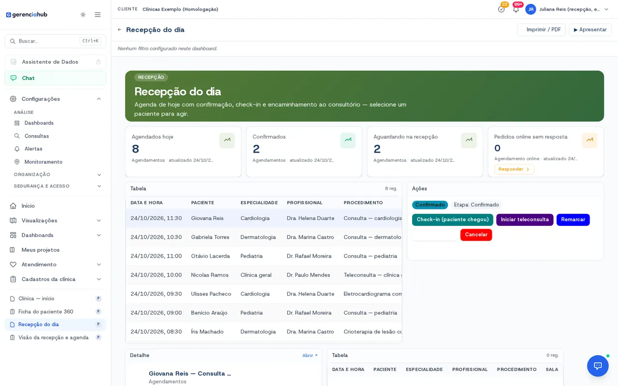Click the Alertas bell icon in sidebar
The height and width of the screenshot is (386, 618).
[x=17, y=149]
